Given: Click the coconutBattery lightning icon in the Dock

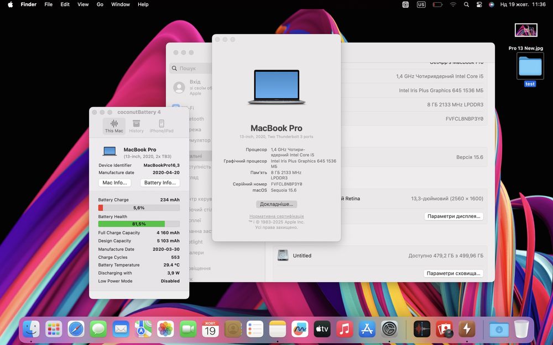Looking at the screenshot, I should pyautogui.click(x=467, y=329).
